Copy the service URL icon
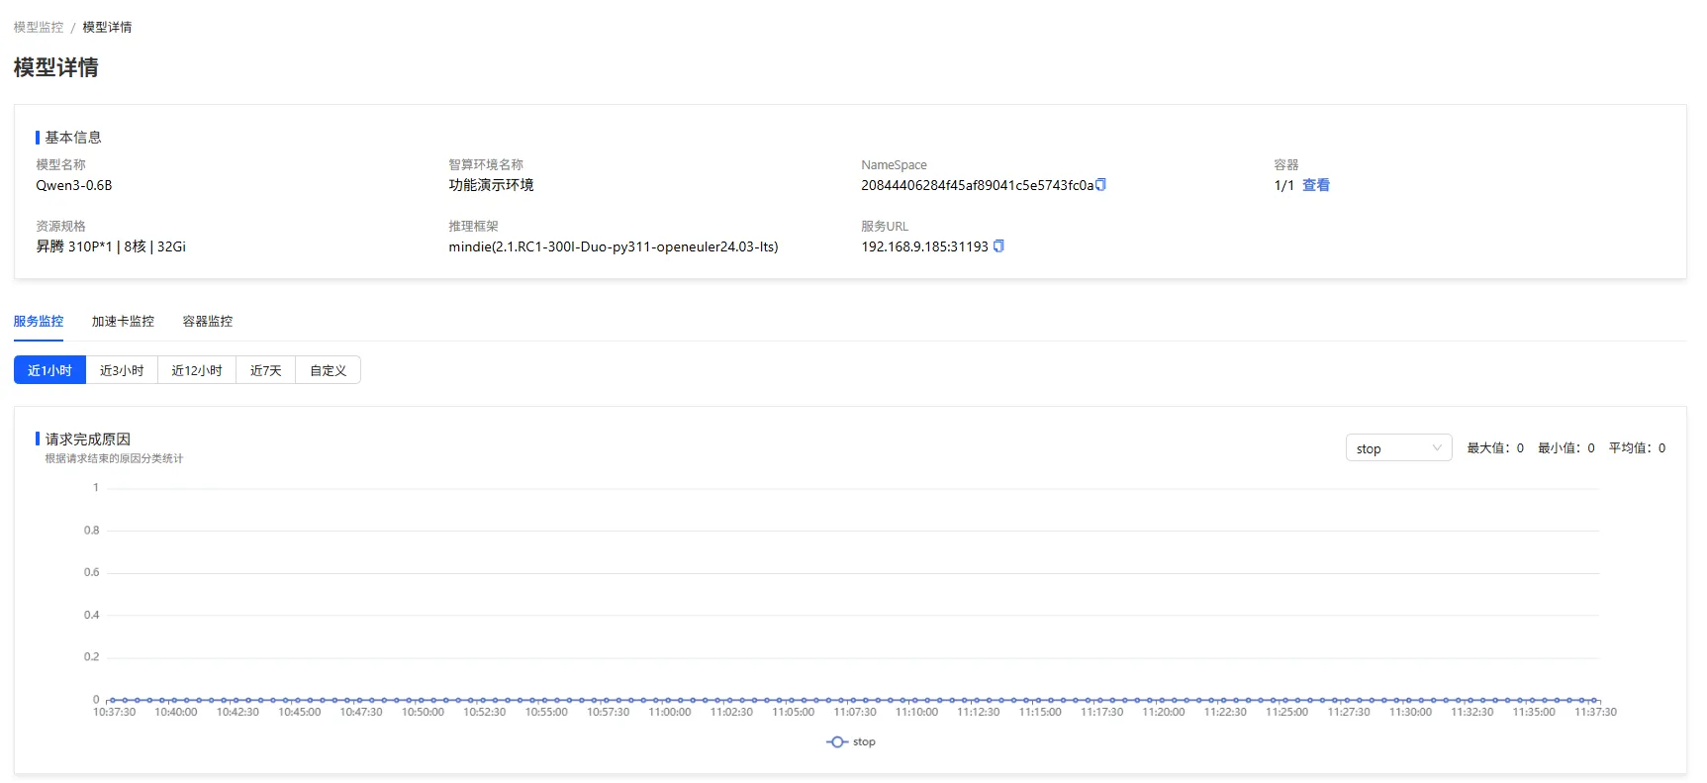Image resolution: width=1707 pixels, height=783 pixels. point(998,246)
